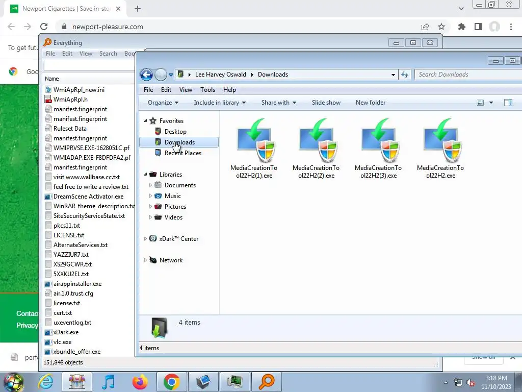Launch Internet Explorer from taskbar
The image size is (522, 392).
tap(45, 382)
